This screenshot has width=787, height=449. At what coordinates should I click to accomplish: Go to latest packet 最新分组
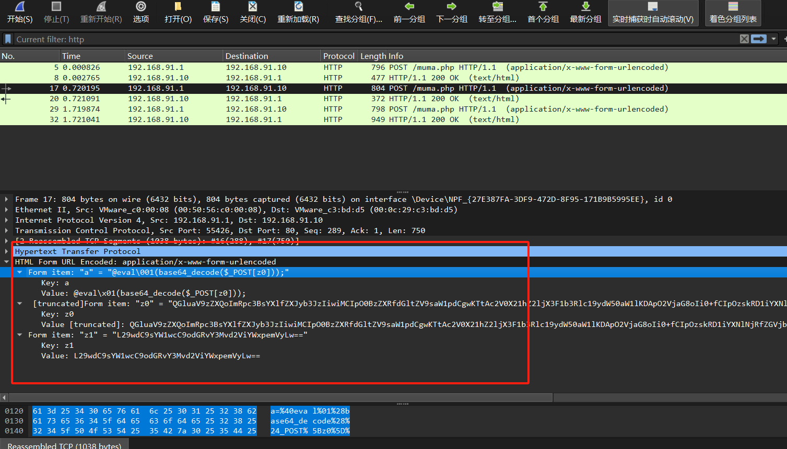point(585,13)
